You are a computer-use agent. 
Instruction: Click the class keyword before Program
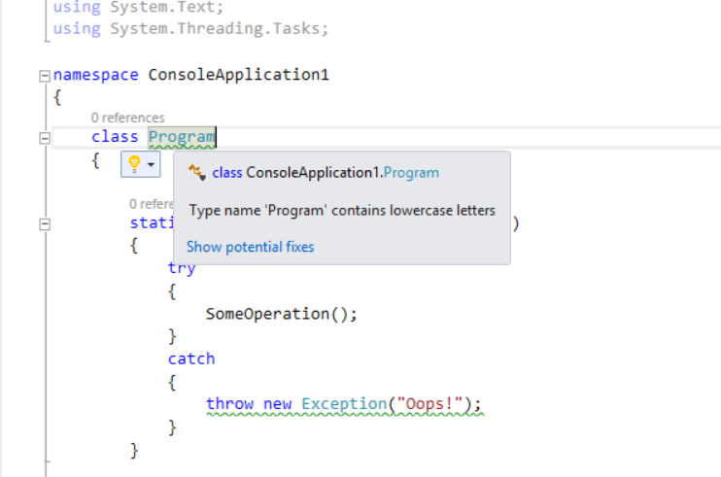point(115,137)
